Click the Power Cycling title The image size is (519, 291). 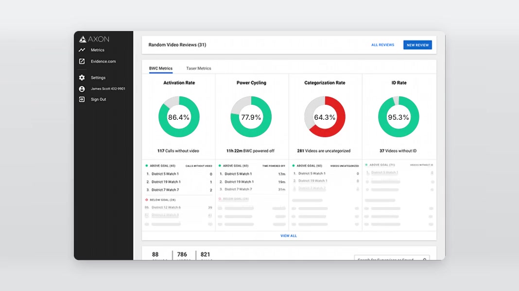251,83
